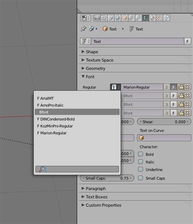Select ArialMT from the font list
Image resolution: width=193 pixels, height=224 pixels.
(77, 98)
